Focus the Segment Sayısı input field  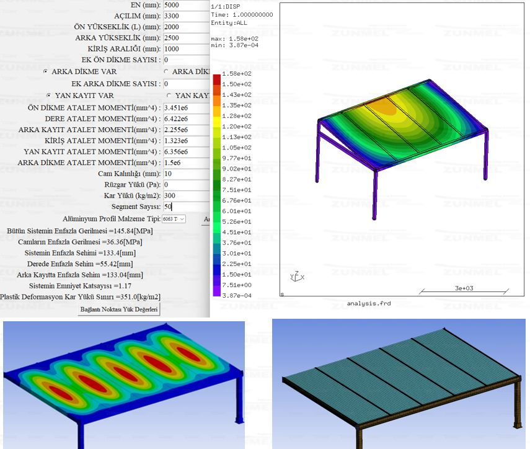point(185,207)
